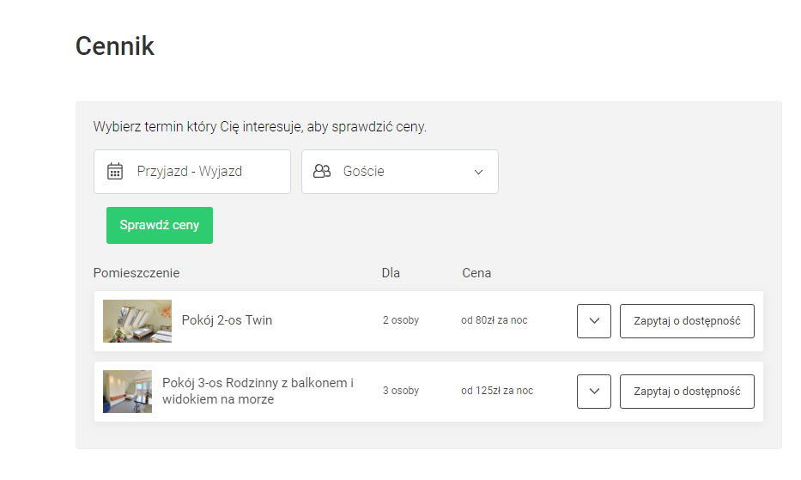Viewport: 801px width, 480px height.
Task: Open the Goście dropdown
Action: pos(400,172)
